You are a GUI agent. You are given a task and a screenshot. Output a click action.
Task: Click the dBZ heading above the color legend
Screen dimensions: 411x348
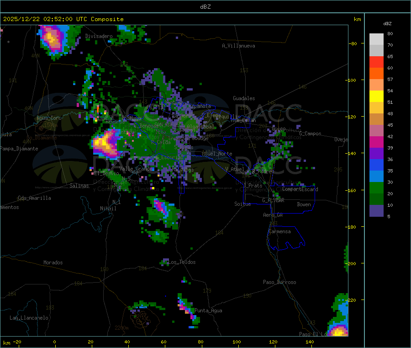tap(387, 24)
